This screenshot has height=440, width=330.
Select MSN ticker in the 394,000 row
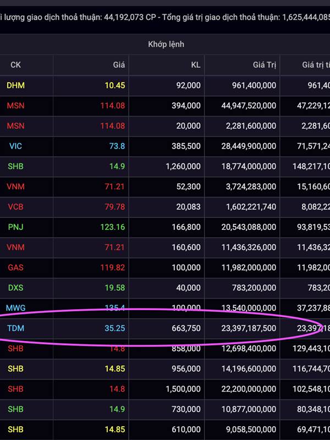16,106
